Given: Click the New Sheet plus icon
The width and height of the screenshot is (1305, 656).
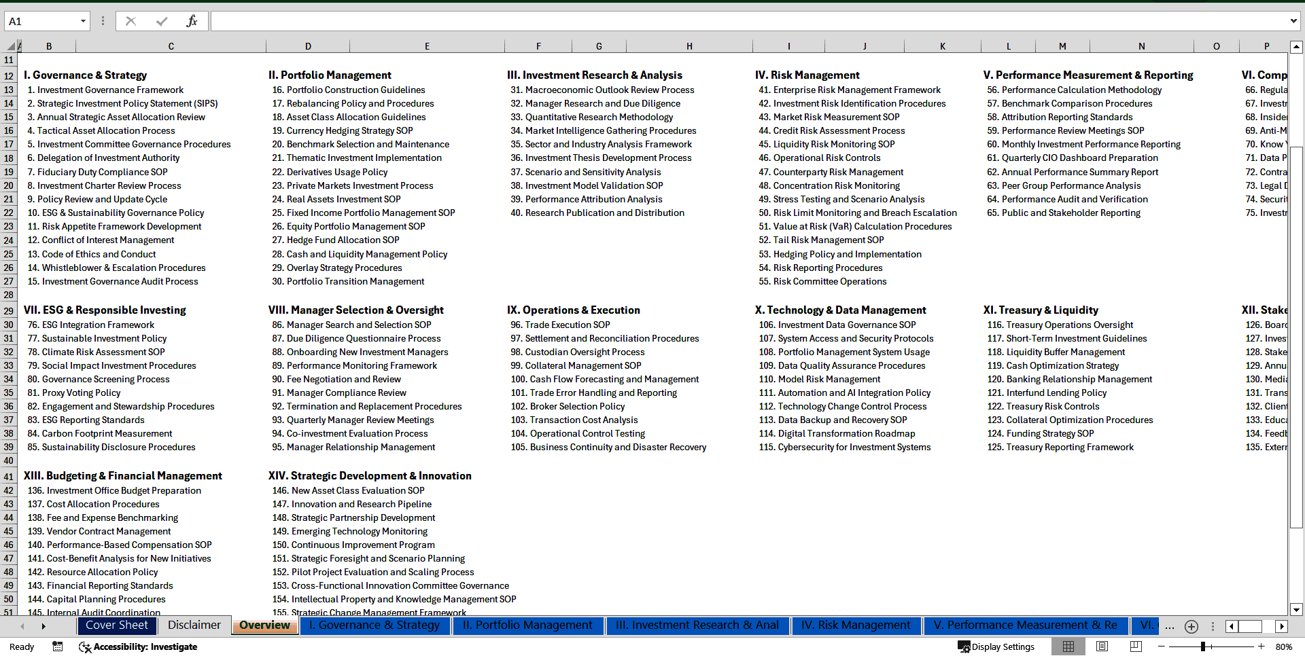Looking at the screenshot, I should point(1191,626).
